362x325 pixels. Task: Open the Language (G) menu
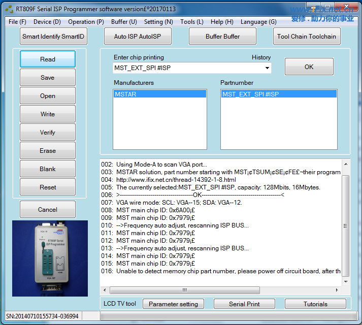(x=258, y=22)
